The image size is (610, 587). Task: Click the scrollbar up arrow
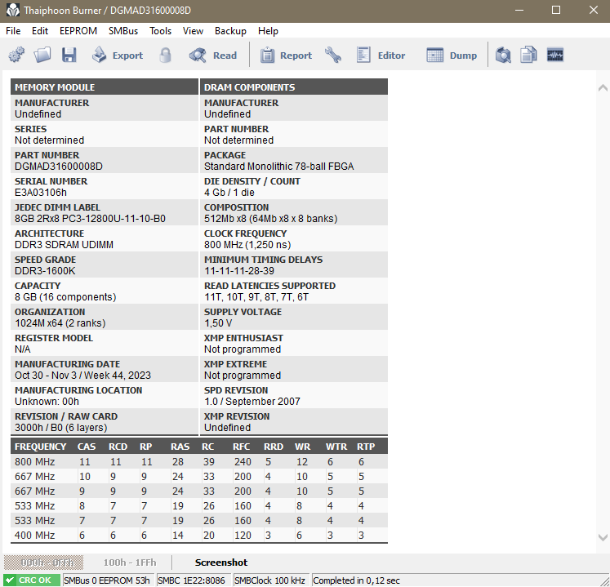click(x=603, y=88)
